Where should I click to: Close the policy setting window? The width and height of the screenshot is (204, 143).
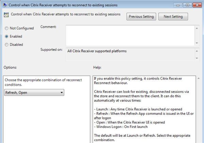[197, 5]
